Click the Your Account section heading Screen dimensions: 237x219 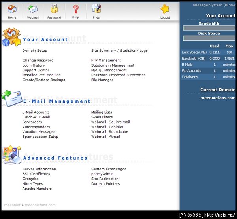pos(45,40)
